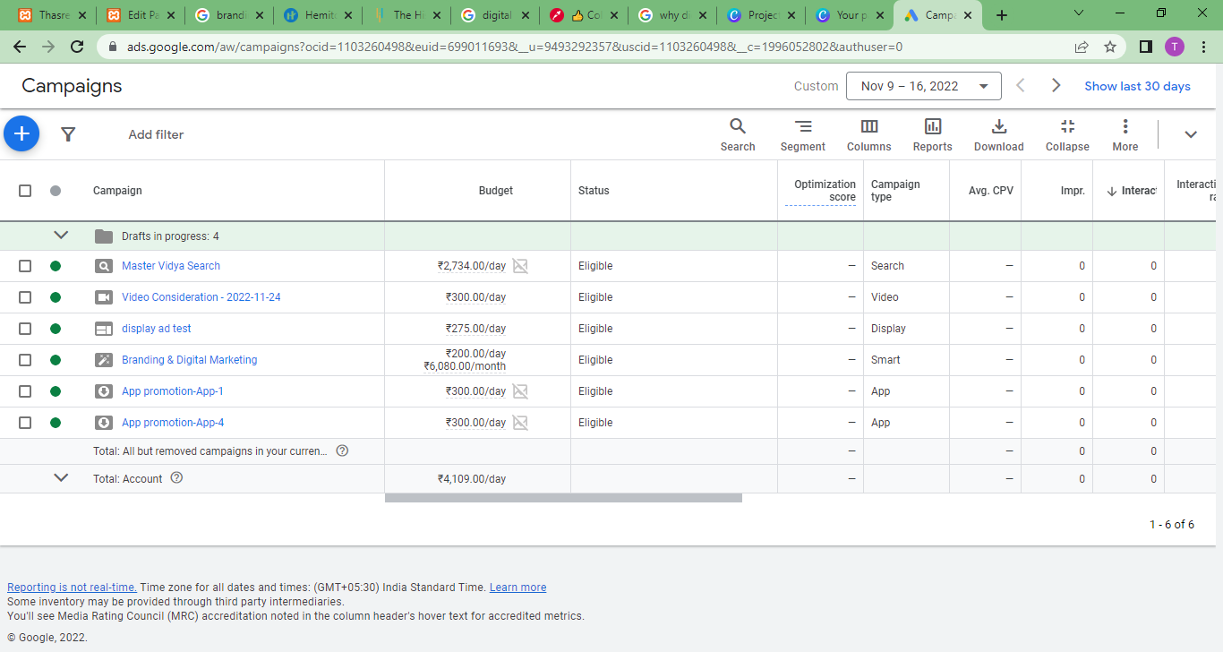Click the shared budget icon for Master Vidya Search

tap(520, 266)
